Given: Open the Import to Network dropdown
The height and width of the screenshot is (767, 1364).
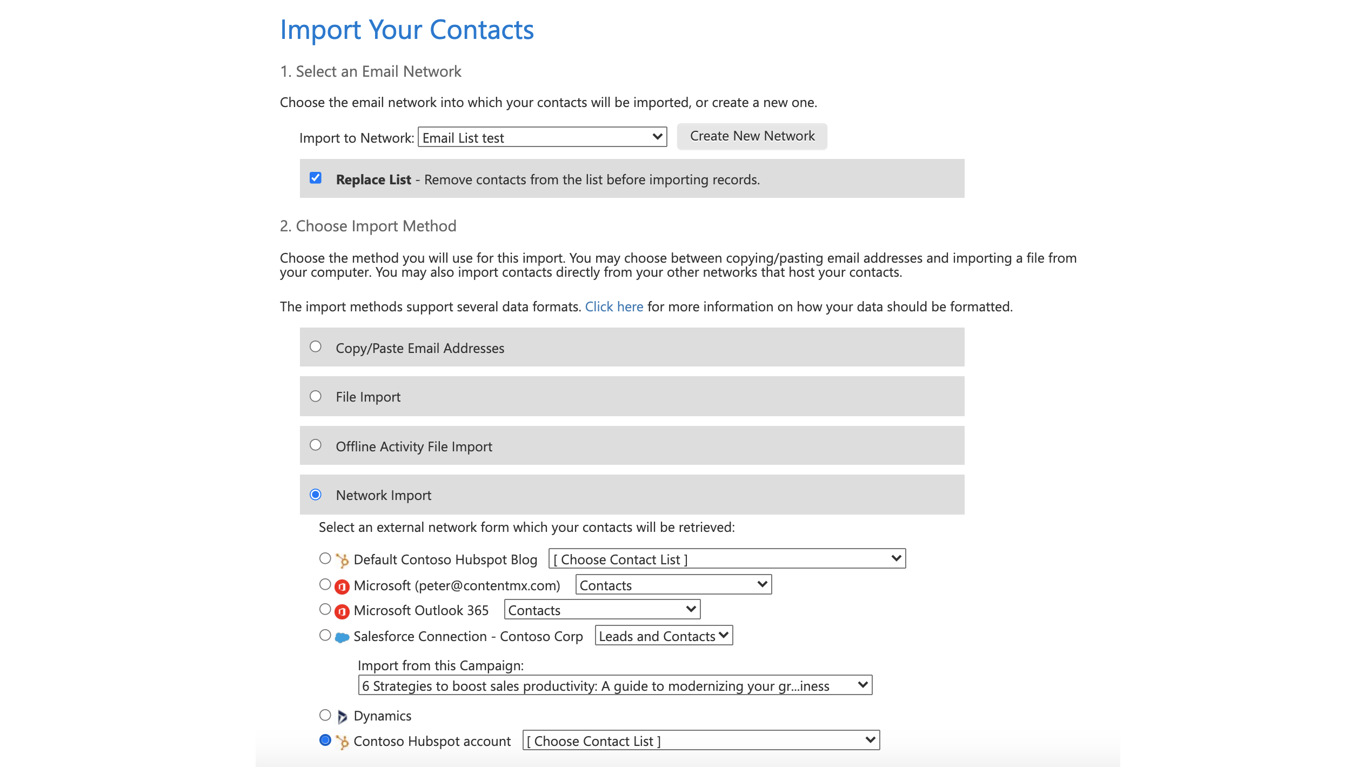Looking at the screenshot, I should click(x=542, y=137).
